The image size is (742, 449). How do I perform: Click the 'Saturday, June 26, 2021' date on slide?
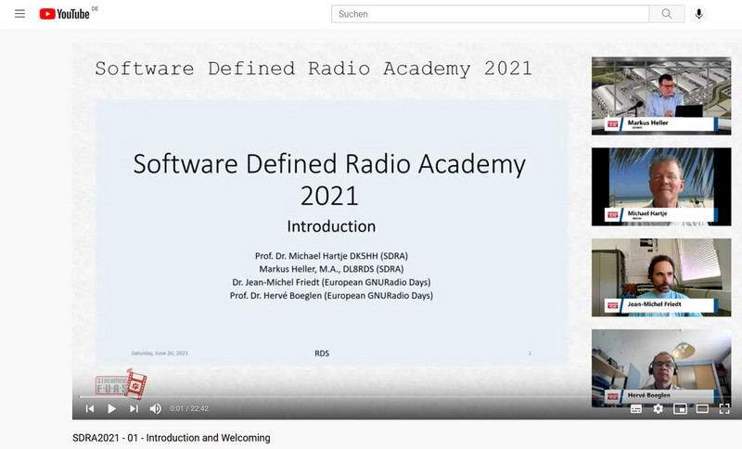click(160, 353)
